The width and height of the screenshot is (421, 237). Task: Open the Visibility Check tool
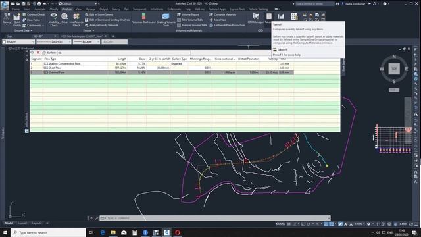click(x=54, y=20)
